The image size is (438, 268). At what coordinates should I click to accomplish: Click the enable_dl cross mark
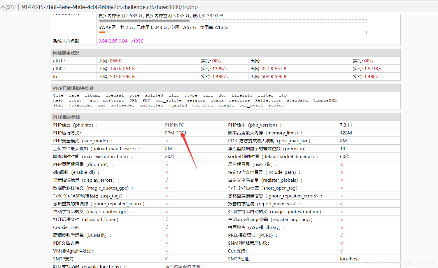point(167,172)
